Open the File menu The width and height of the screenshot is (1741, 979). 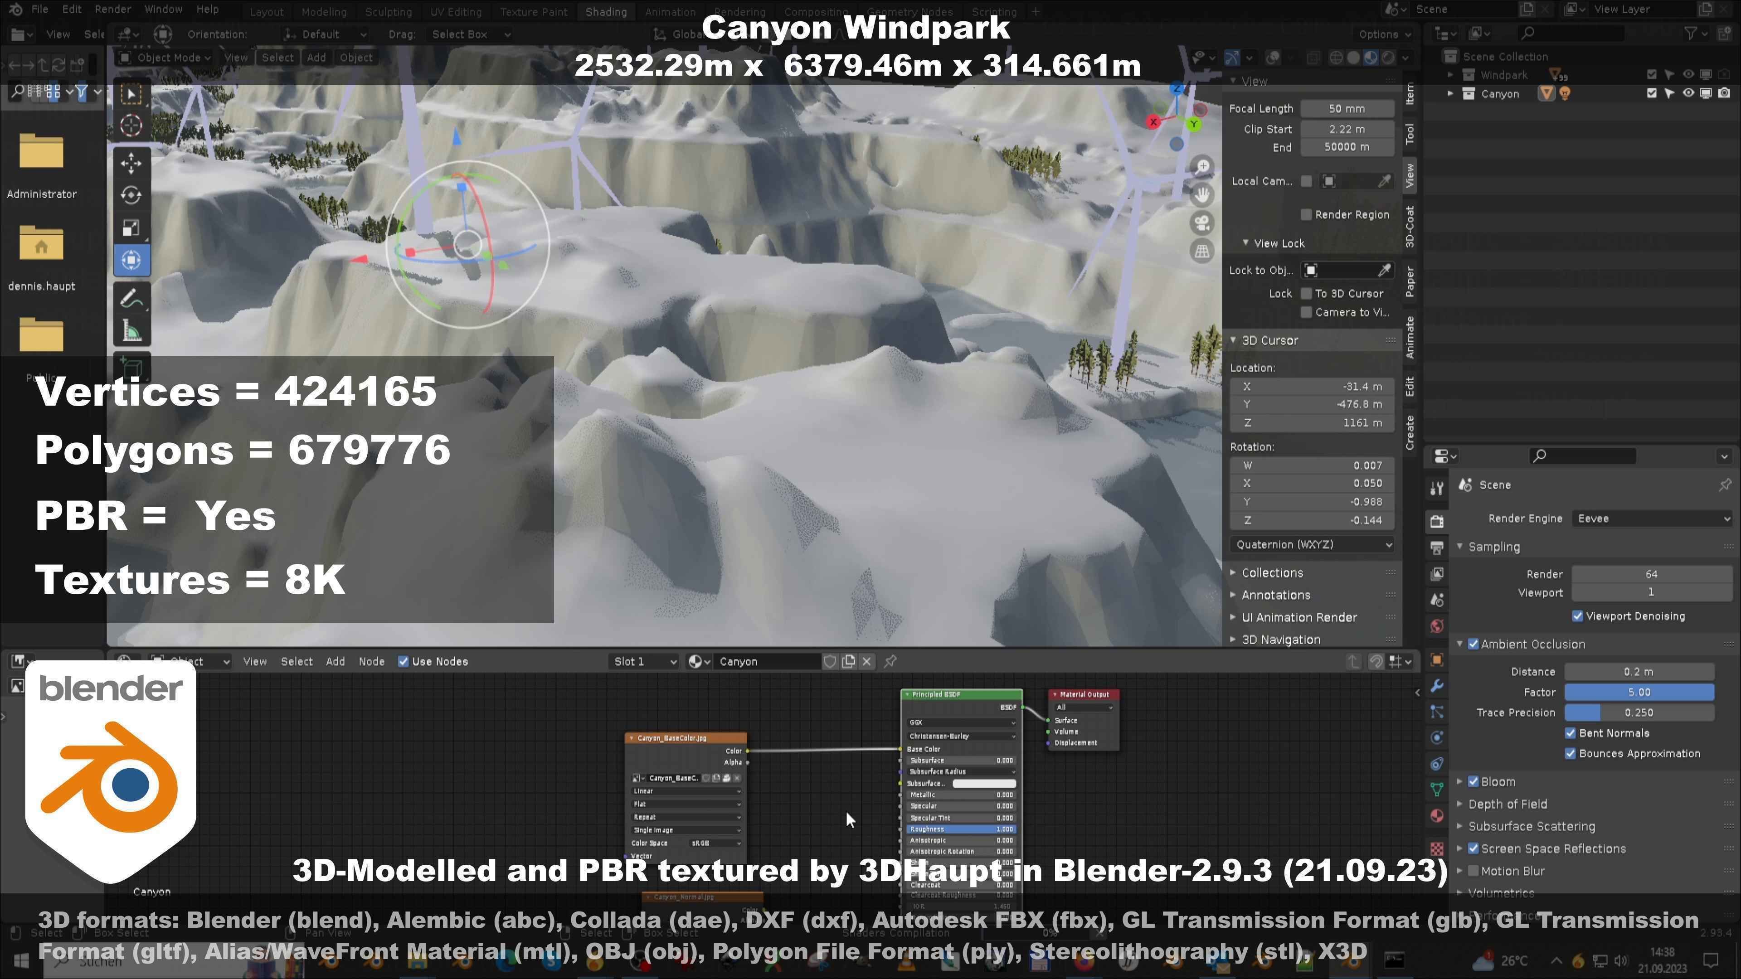click(x=40, y=10)
